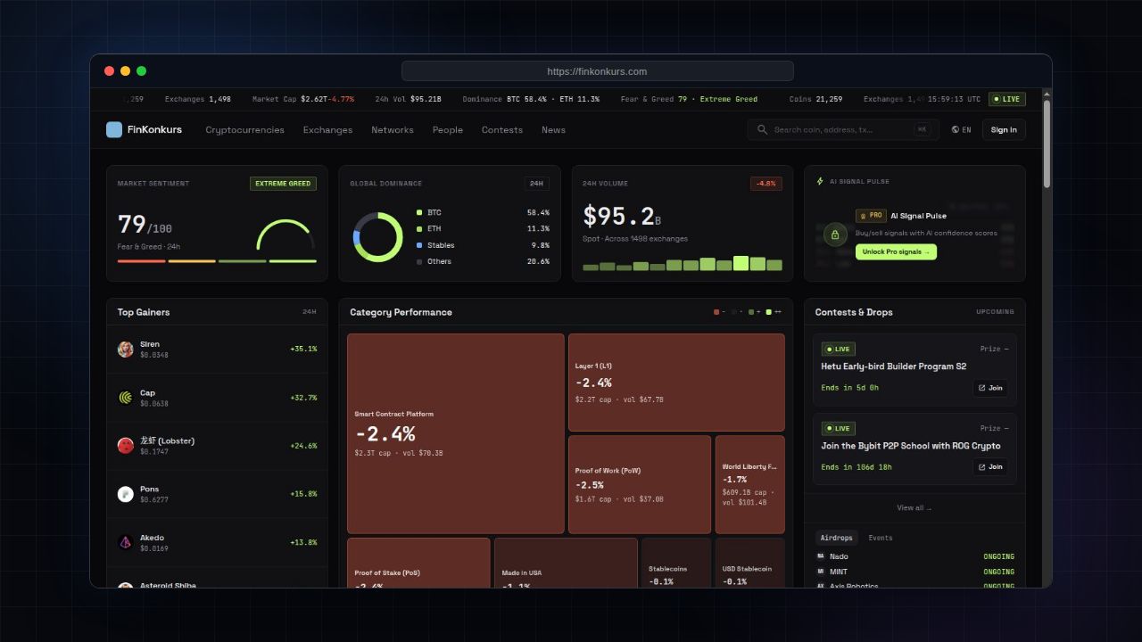The image size is (1142, 642).
Task: Go to the Networks page
Action: coord(393,130)
